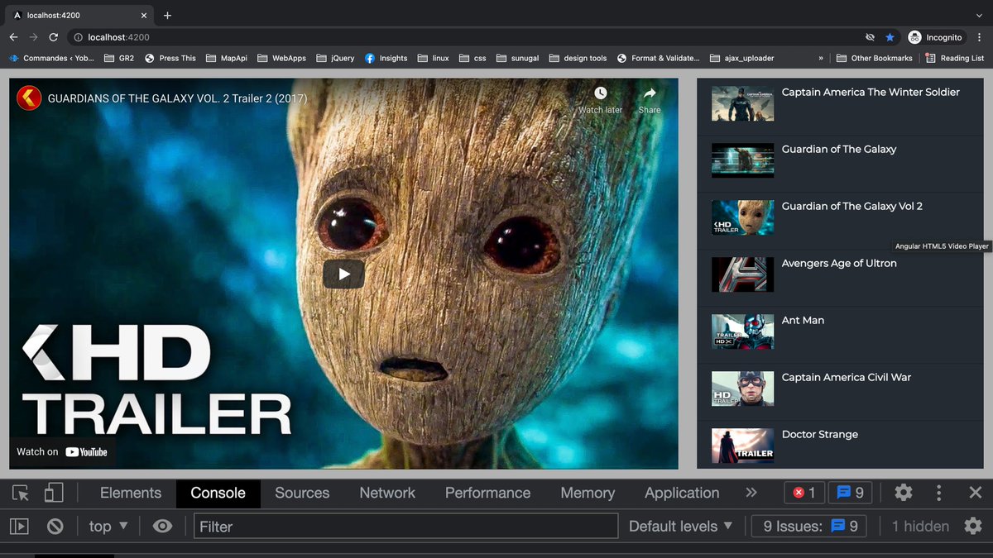Click the tracking protection eye-slash icon
The width and height of the screenshot is (993, 558).
(870, 37)
